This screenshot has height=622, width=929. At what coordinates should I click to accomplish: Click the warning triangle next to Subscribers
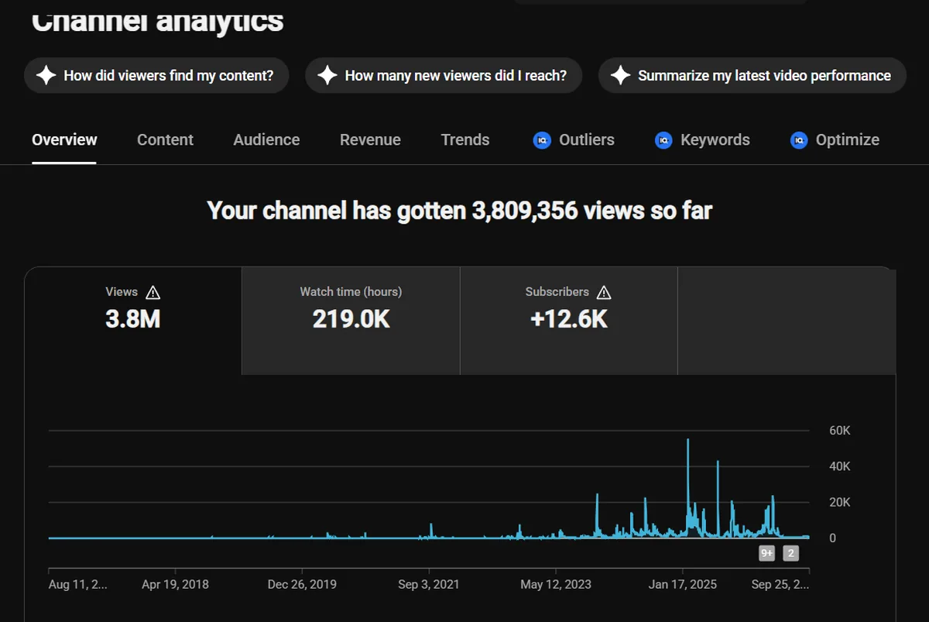(x=605, y=292)
